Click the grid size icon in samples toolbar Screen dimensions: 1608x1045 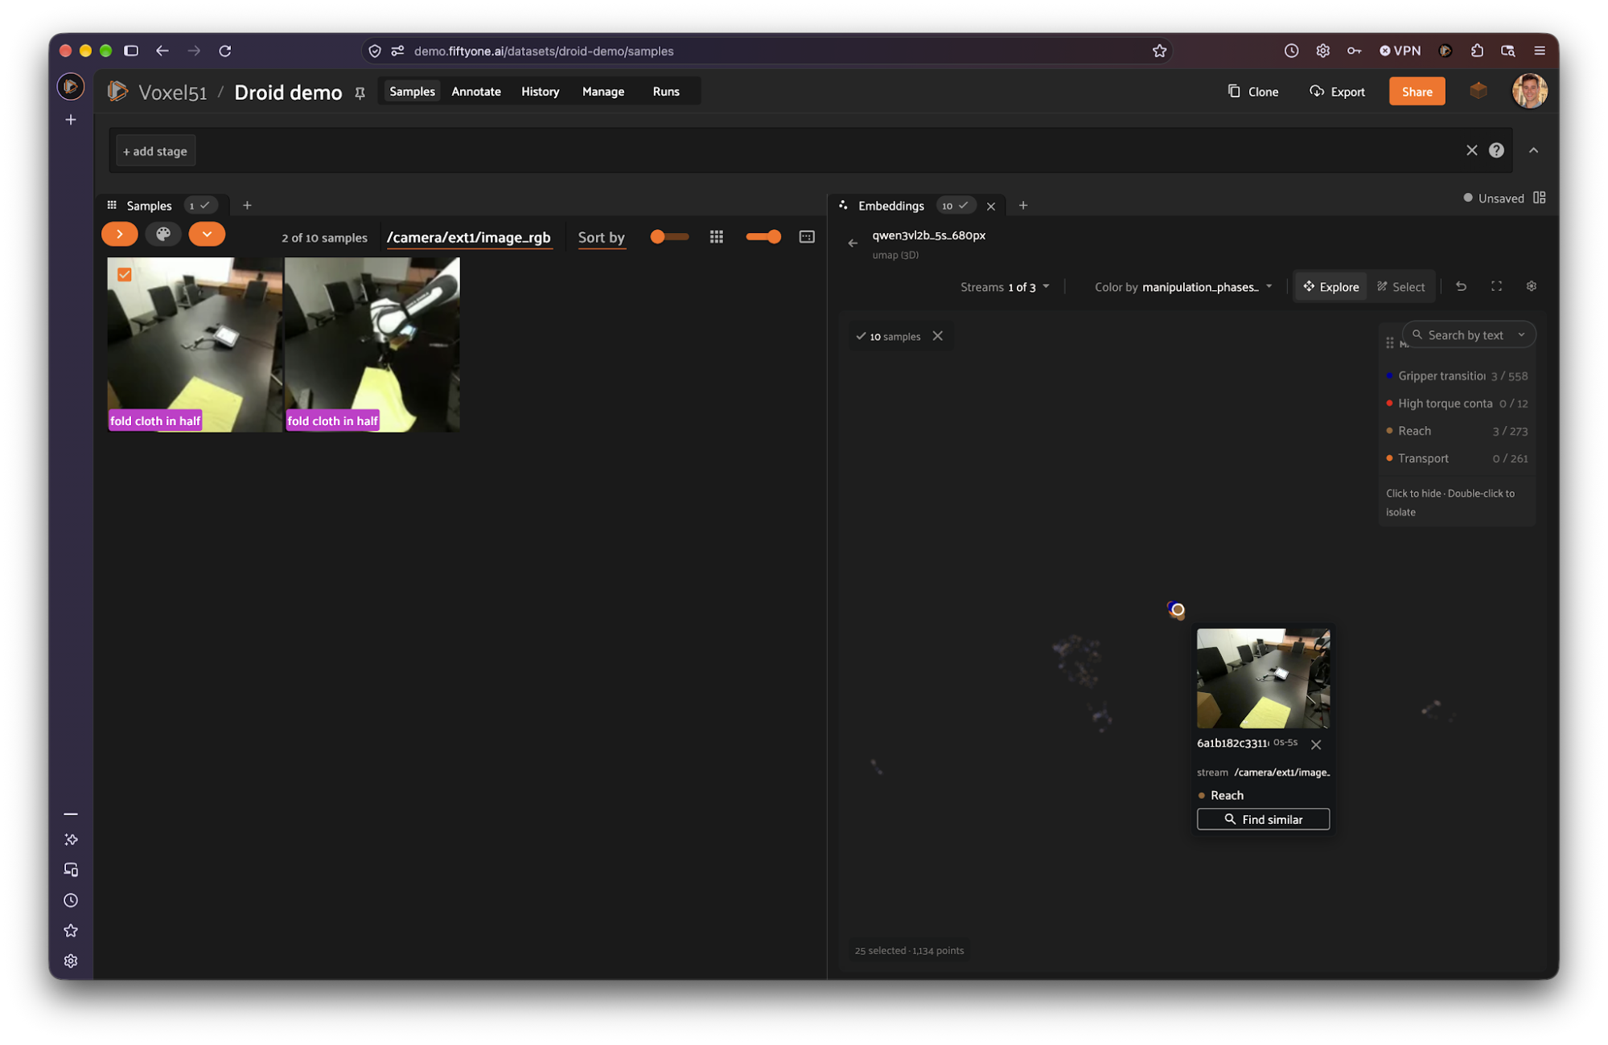point(716,237)
